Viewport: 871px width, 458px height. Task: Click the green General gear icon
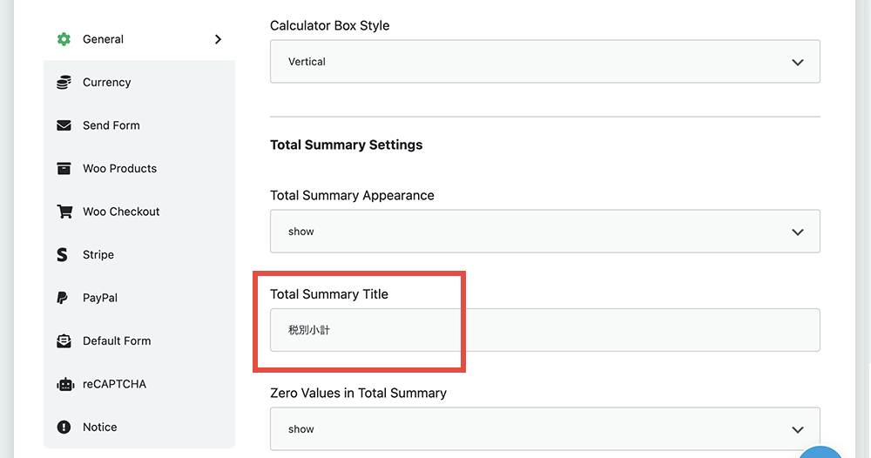(64, 39)
